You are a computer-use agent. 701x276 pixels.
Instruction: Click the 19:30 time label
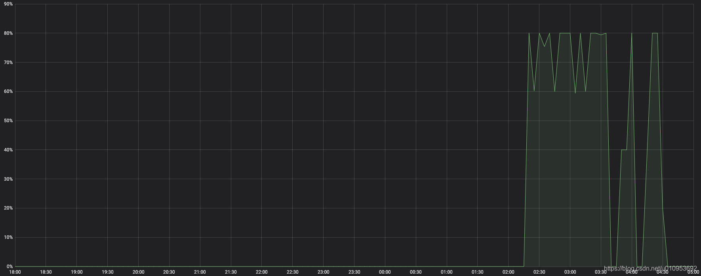(x=108, y=272)
